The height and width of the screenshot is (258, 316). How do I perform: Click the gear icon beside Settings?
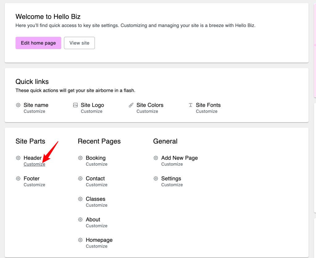[x=156, y=178]
